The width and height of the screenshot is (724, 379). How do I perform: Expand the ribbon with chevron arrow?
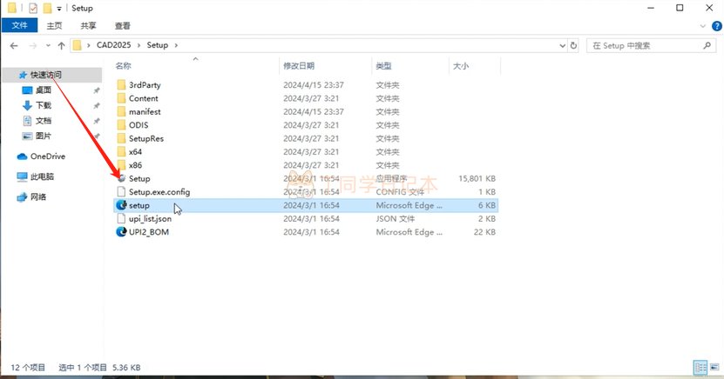(x=703, y=26)
